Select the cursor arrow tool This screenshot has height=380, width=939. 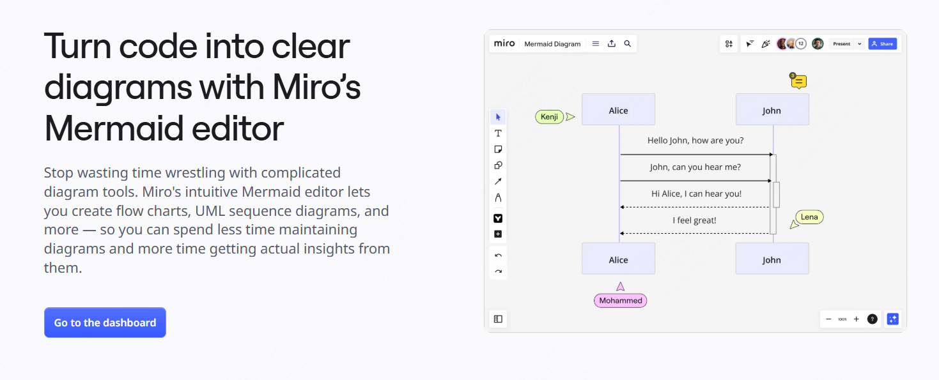point(499,117)
